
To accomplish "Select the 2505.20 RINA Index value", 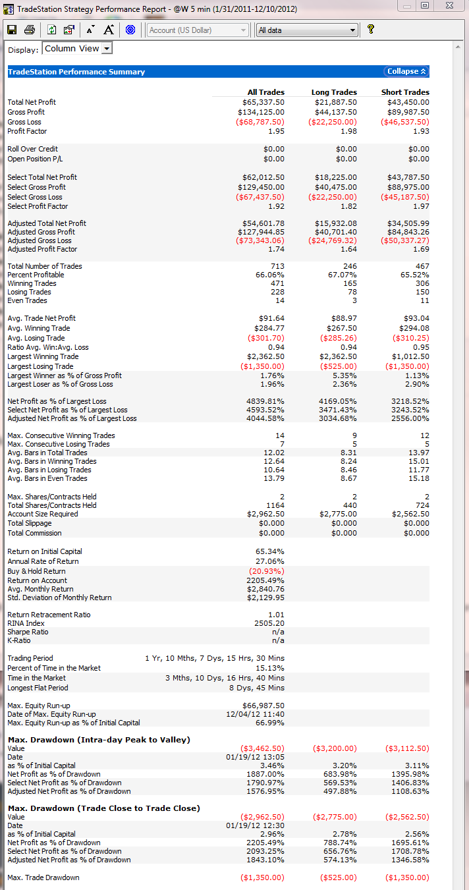I will [x=269, y=623].
